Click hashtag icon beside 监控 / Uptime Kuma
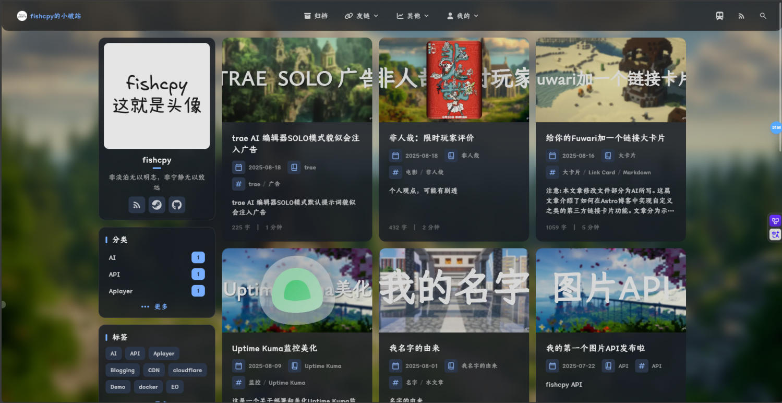Screen dimensions: 782x403 pos(238,383)
